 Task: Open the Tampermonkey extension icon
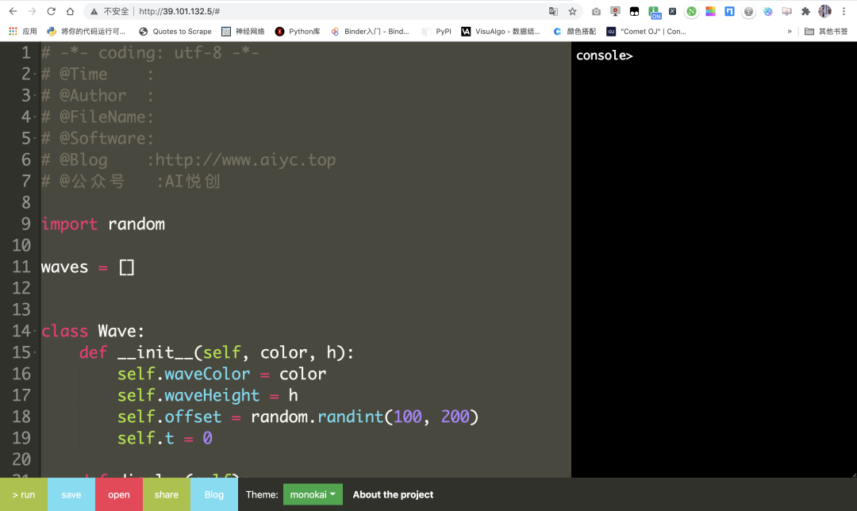pyautogui.click(x=634, y=11)
